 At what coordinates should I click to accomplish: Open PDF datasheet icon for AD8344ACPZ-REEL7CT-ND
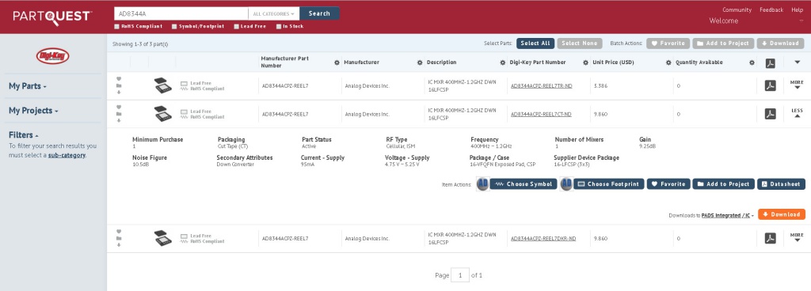point(770,114)
